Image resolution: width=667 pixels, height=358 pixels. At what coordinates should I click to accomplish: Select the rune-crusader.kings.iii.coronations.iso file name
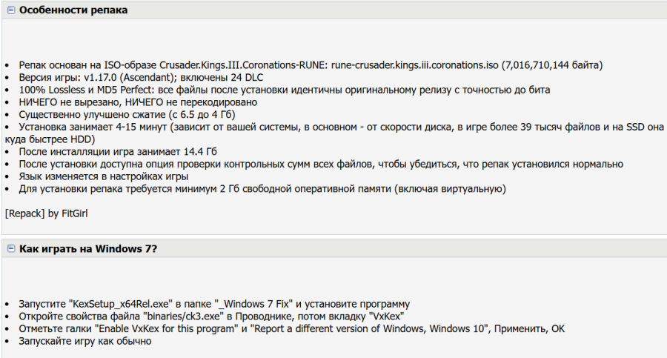414,65
